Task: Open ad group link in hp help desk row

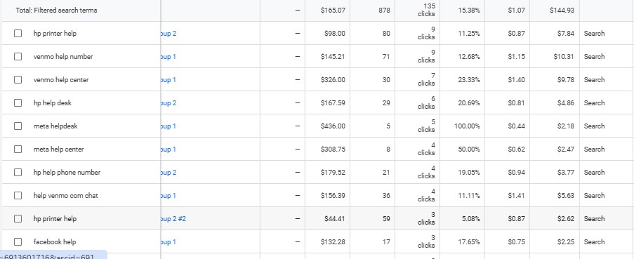Action: point(169,103)
